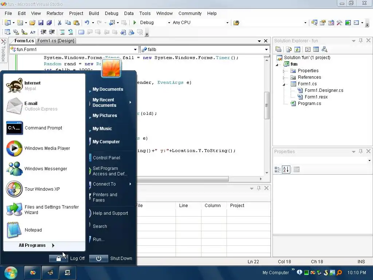Open the Start Page green arrow icon
Image resolution: width=373 pixels, height=280 pixels.
pos(348,23)
